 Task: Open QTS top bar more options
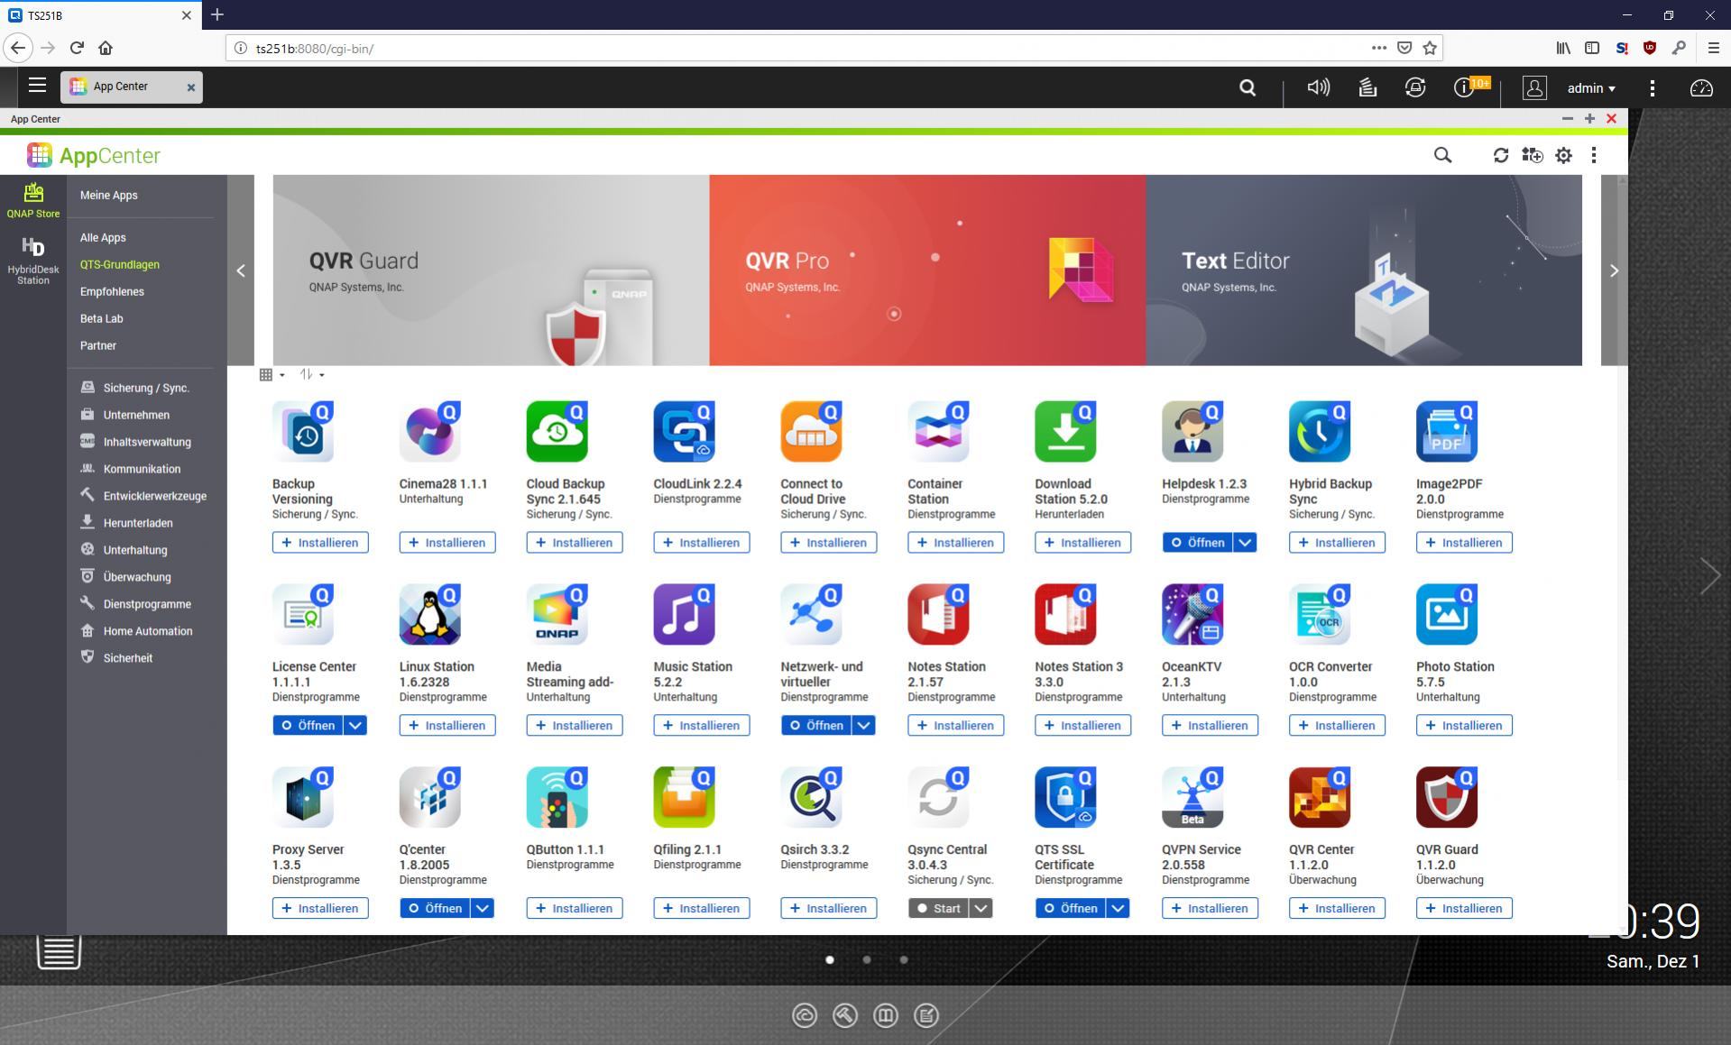point(1653,87)
